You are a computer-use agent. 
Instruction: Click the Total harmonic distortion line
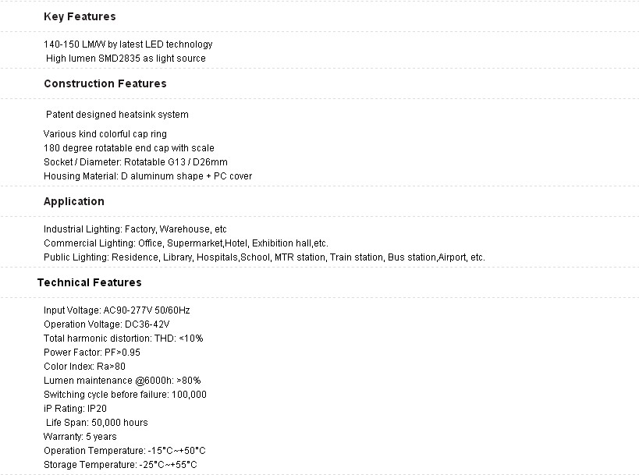[x=123, y=339]
